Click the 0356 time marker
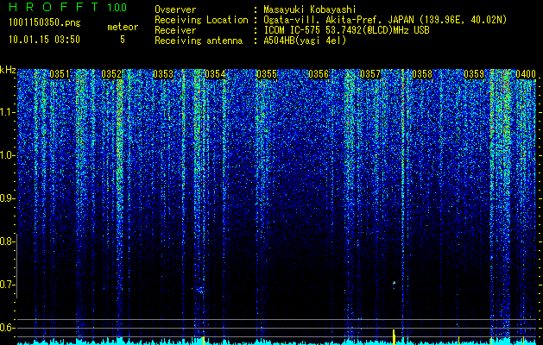 coord(319,74)
